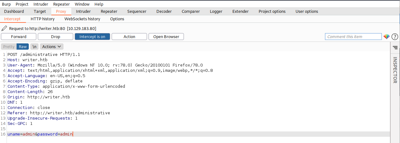Click the pencil edit-target icon
The image size is (400, 143).
4,28
